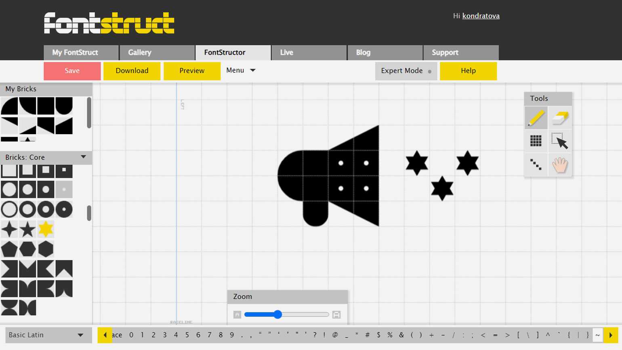Expand the Bricks: Core dropdown
This screenshot has height=350, width=622.
point(83,157)
